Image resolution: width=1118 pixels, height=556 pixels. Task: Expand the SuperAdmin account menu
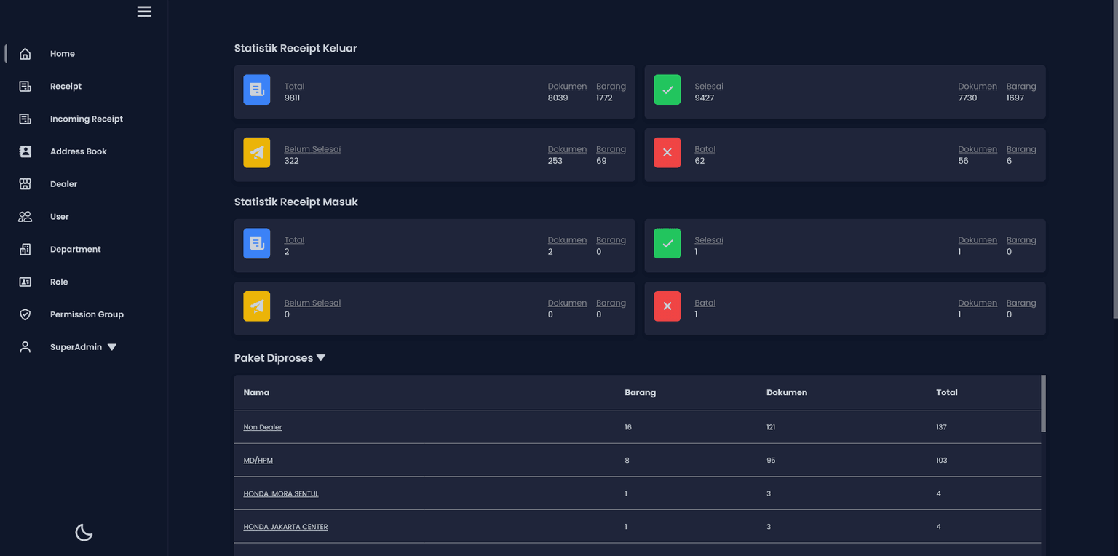click(111, 347)
